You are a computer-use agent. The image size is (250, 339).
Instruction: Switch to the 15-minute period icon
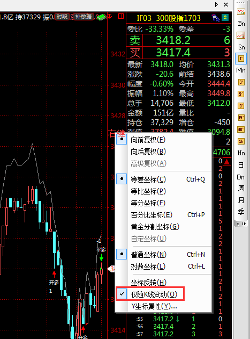(x=241, y=118)
